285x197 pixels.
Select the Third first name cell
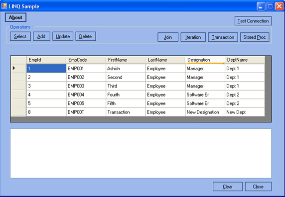click(126, 86)
